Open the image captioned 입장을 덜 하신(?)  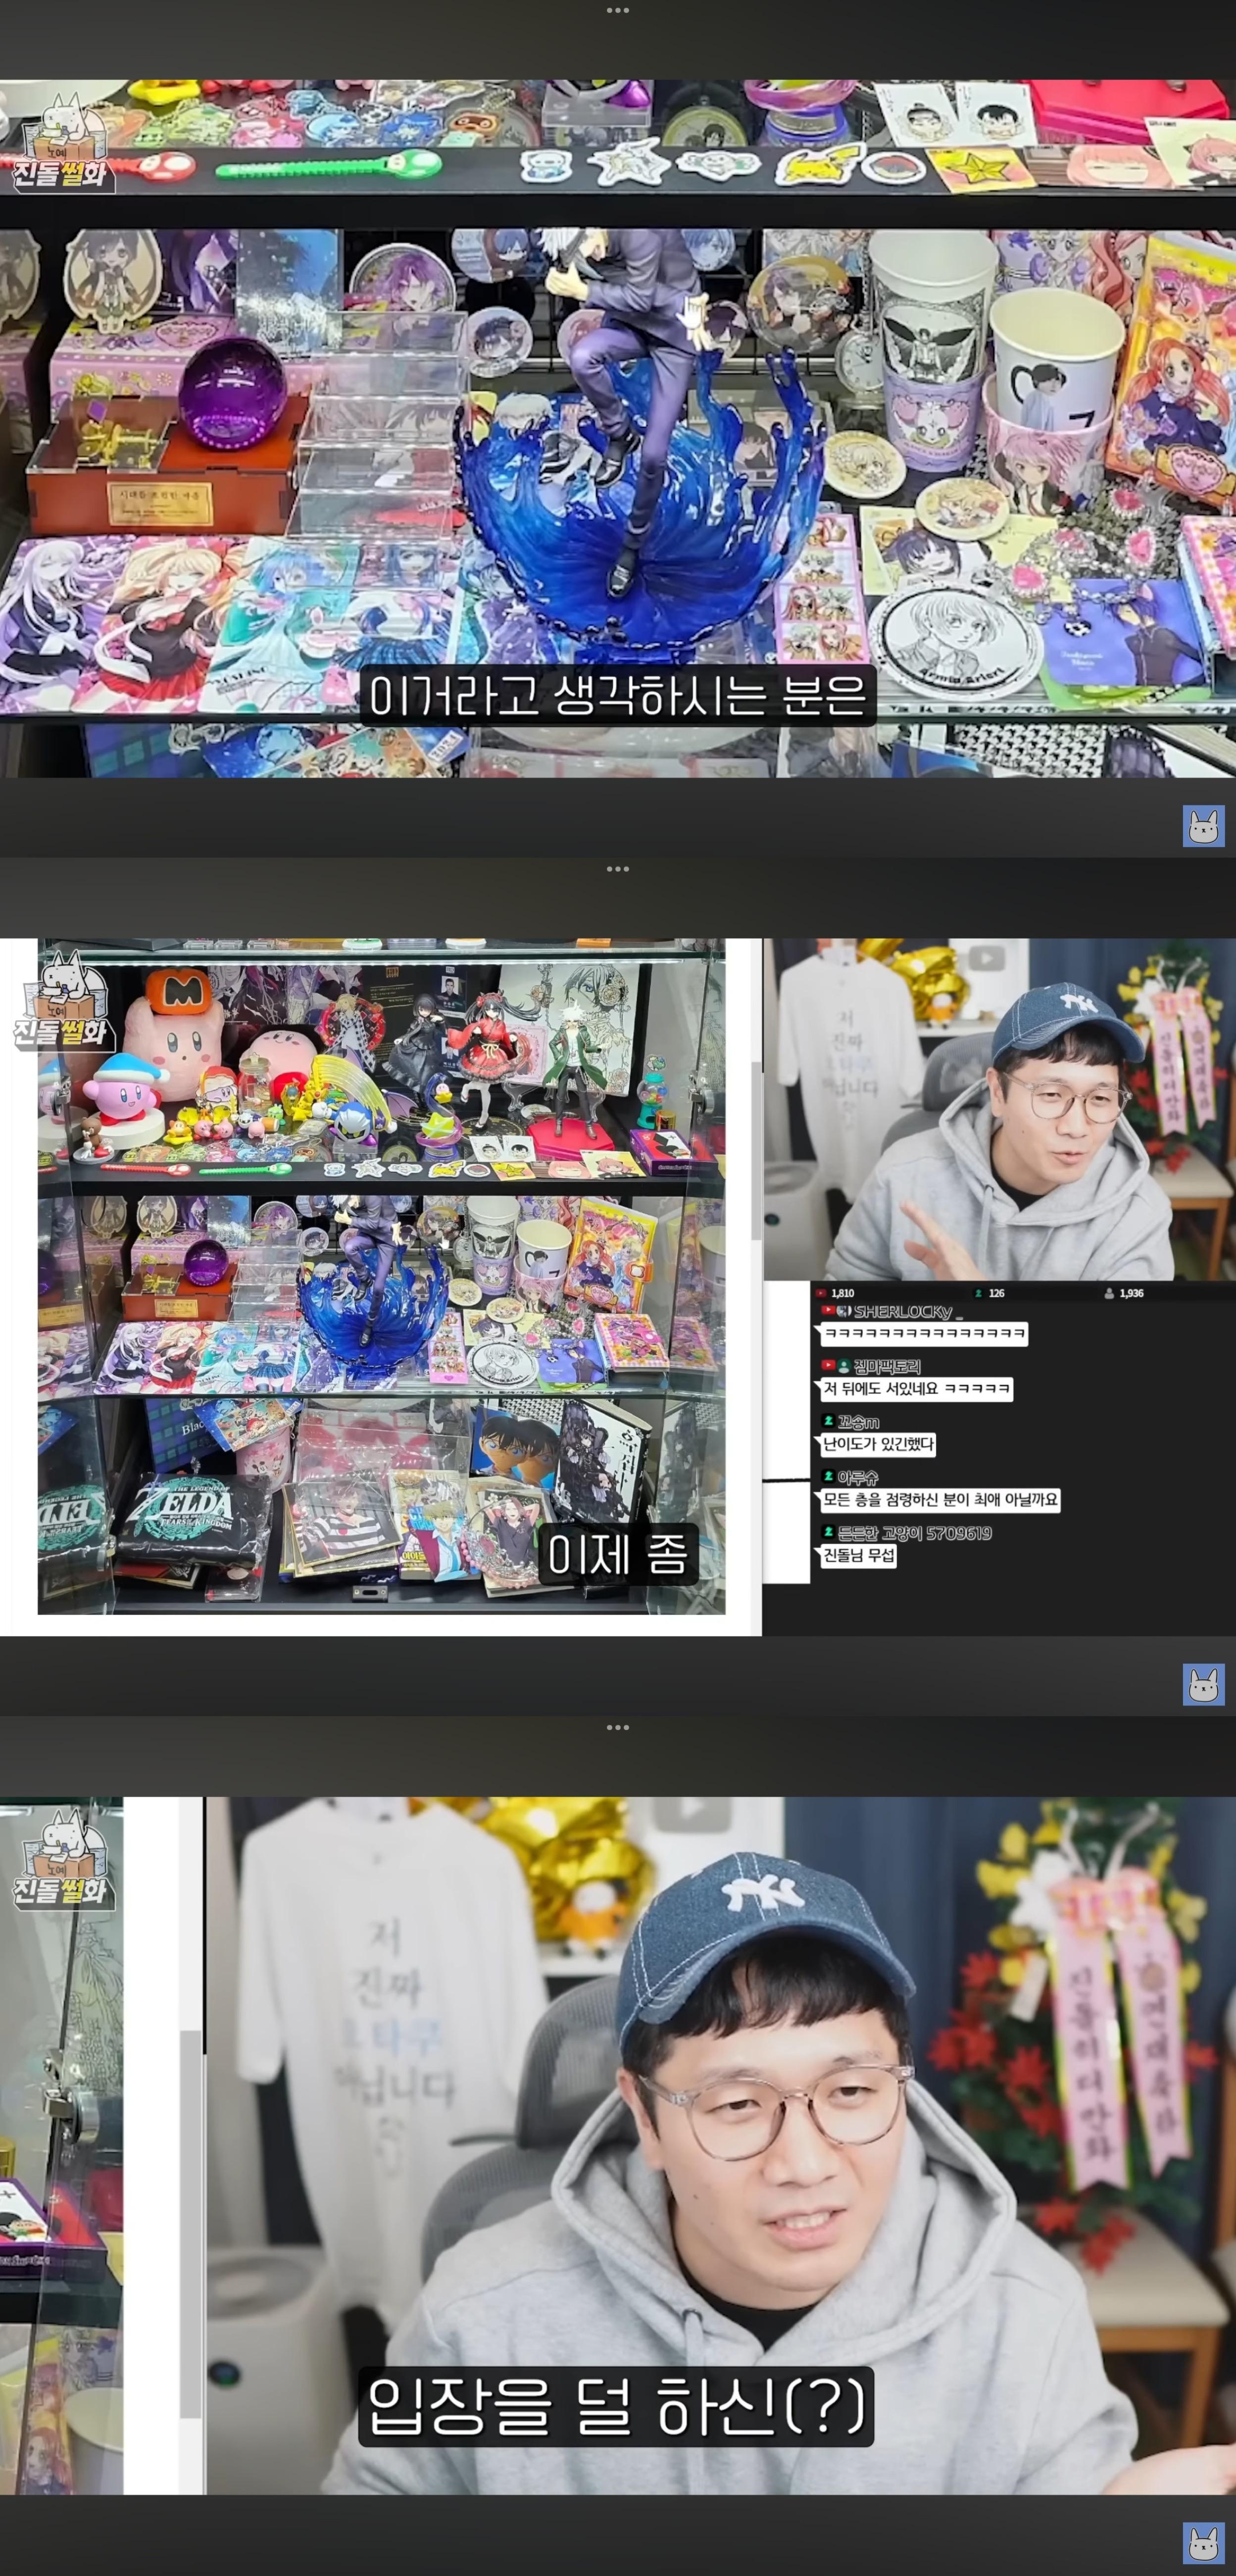(x=618, y=2145)
